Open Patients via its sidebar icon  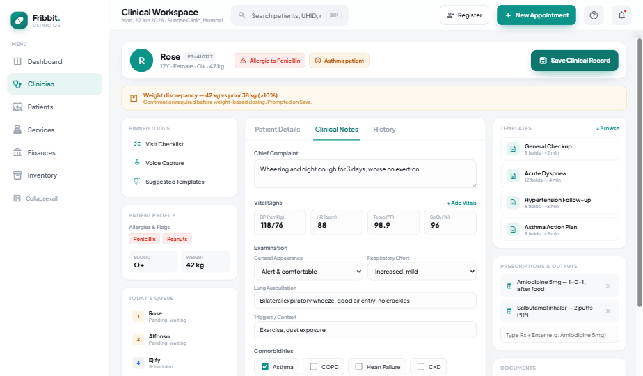[17, 107]
